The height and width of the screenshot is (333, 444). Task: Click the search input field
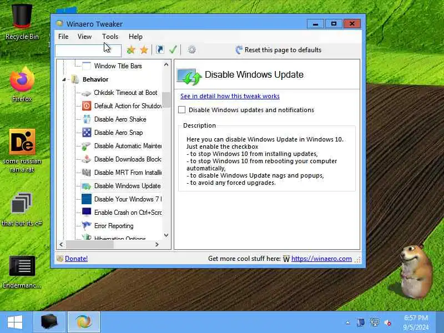pyautogui.click(x=88, y=51)
